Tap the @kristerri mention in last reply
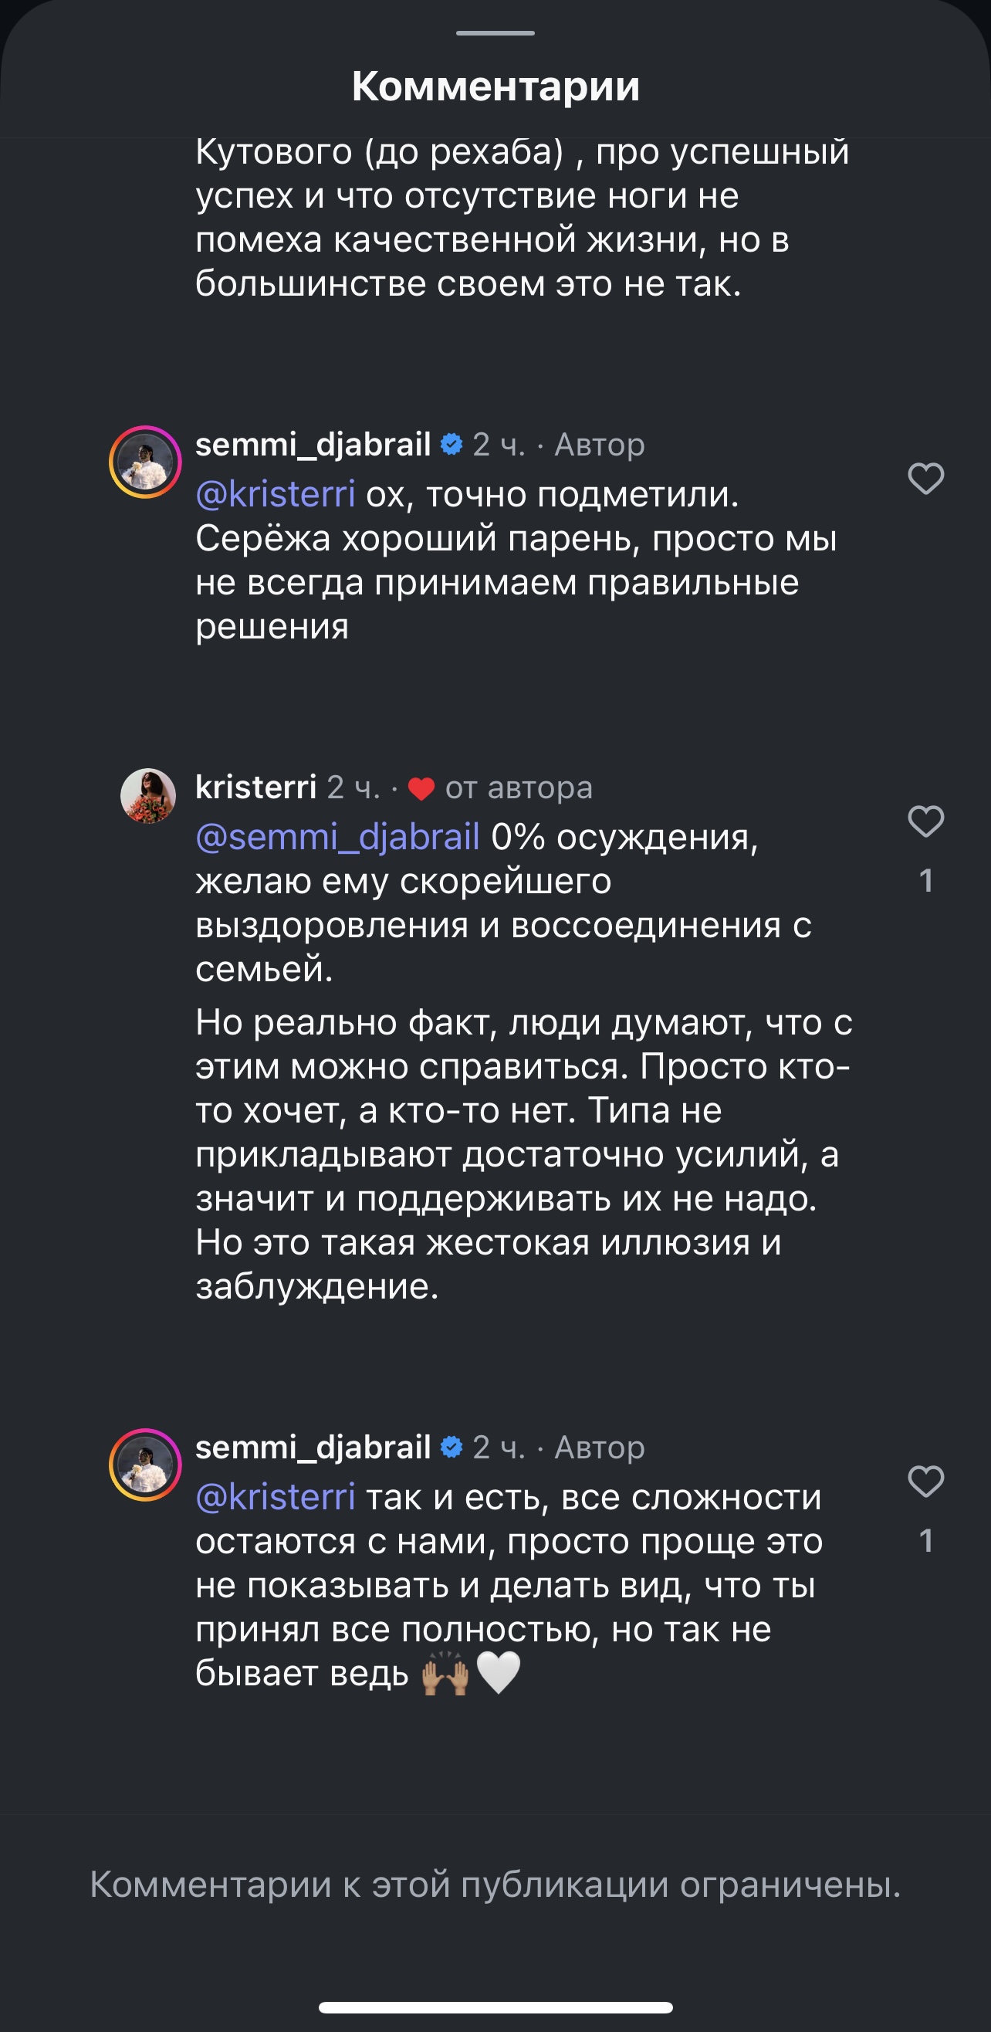This screenshot has height=2032, width=991. (x=275, y=1497)
